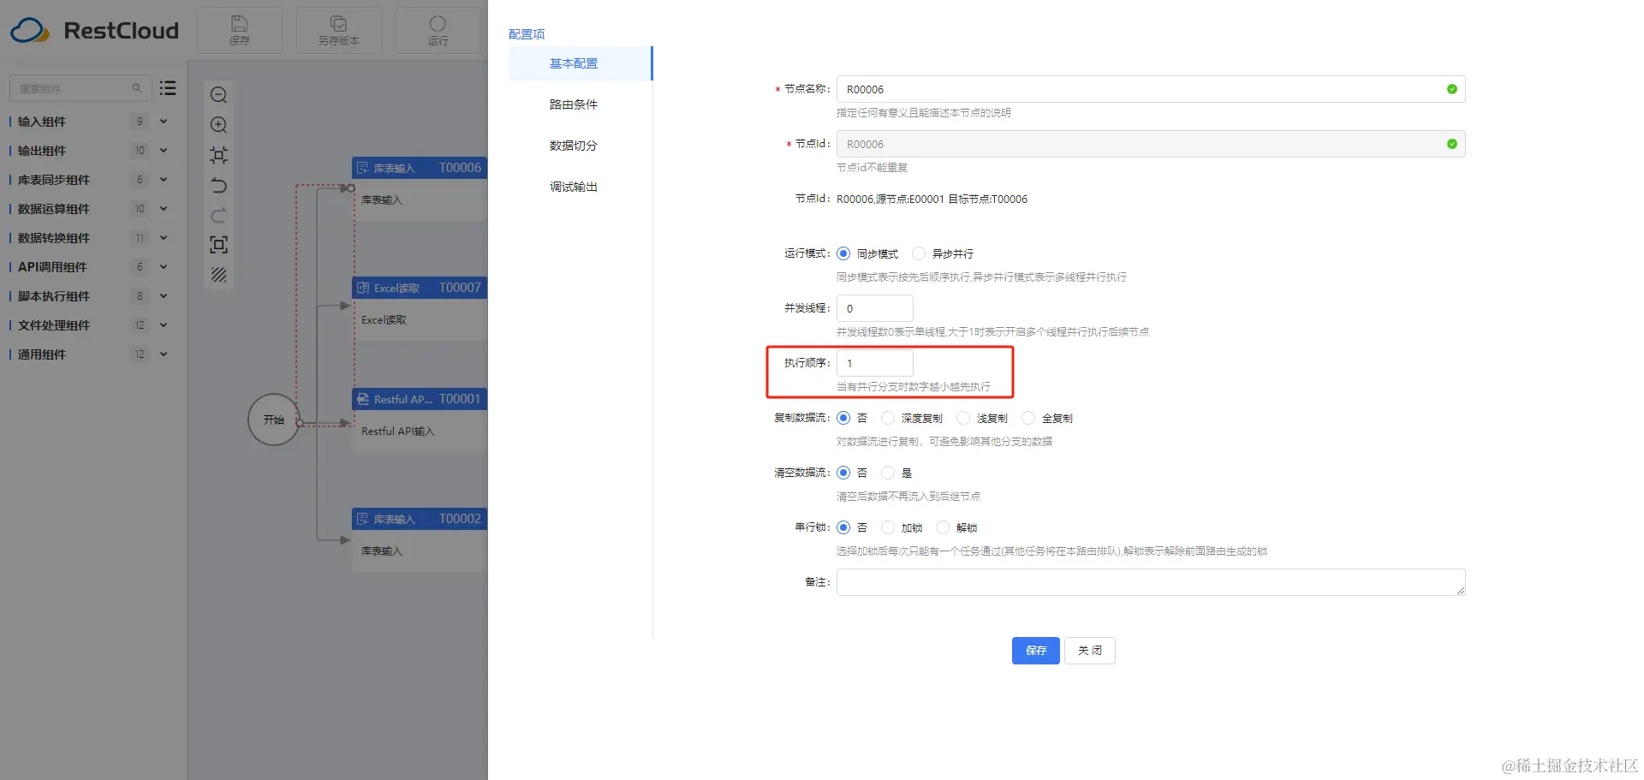Select 否 for 复制数据流
Viewport: 1644px width, 780px height.
(x=843, y=418)
